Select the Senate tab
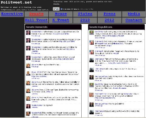 (x=36, y=14)
